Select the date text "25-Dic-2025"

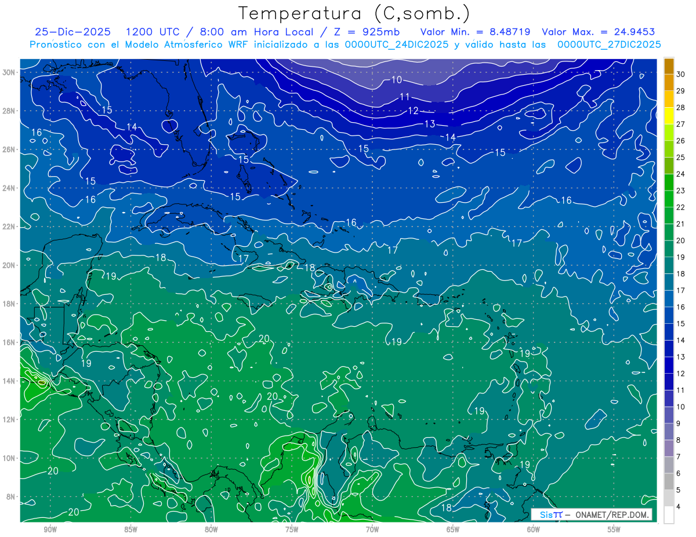tap(74, 32)
